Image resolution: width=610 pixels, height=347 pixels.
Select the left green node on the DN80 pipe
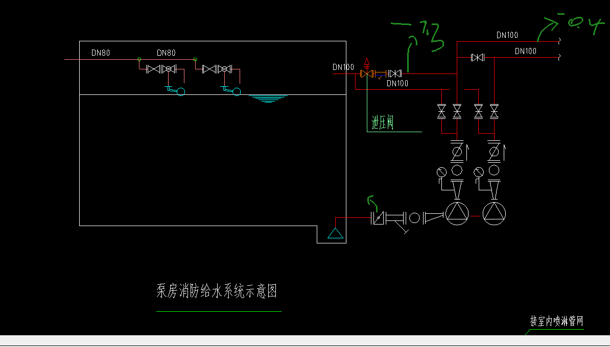coord(139,59)
